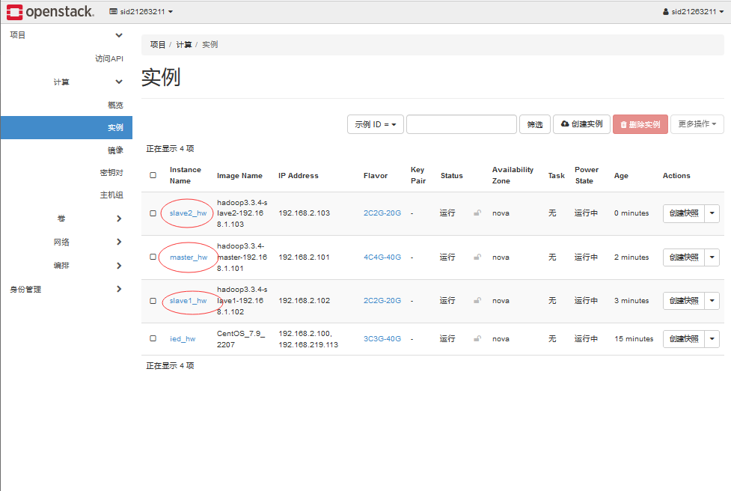This screenshot has height=491, width=731.
Task: Click the 筛选 filter button
Action: (535, 124)
